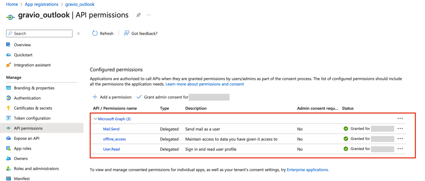Open Learn more about permissions and consent
The width and height of the screenshot is (425, 181).
(205, 84)
